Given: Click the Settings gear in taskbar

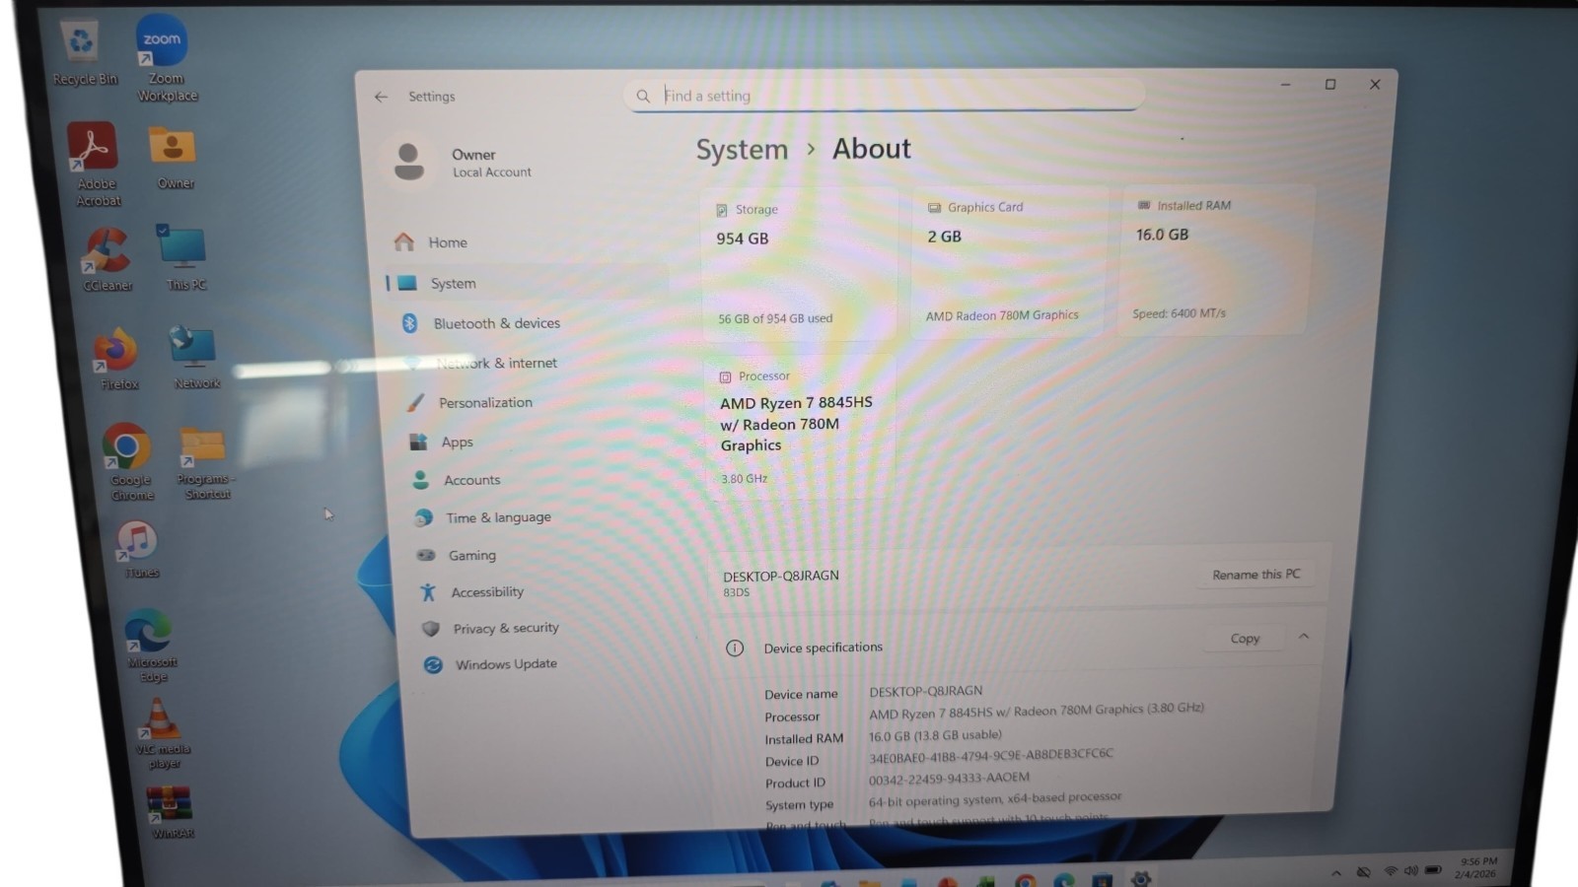Looking at the screenshot, I should point(1141,879).
